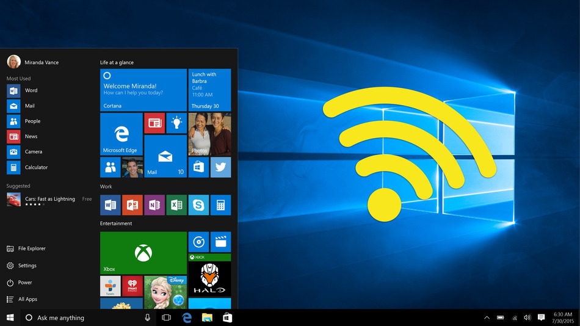The height and width of the screenshot is (326, 580).
Task: Open File Explorer from Start menu
Action: [x=26, y=248]
